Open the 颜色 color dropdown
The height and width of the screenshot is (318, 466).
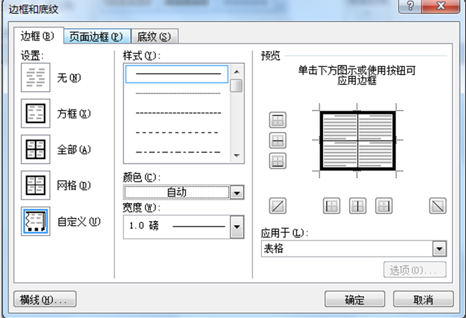coord(237,192)
